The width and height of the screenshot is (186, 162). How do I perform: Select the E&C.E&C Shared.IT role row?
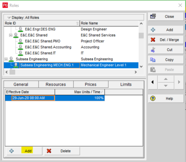point(71,53)
